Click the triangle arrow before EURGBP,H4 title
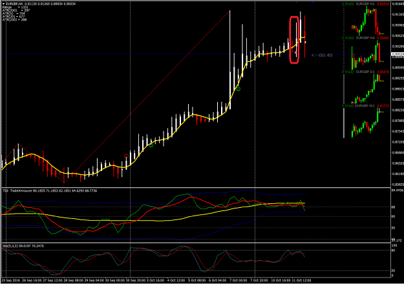The width and height of the screenshot is (404, 284). [x=4, y=4]
